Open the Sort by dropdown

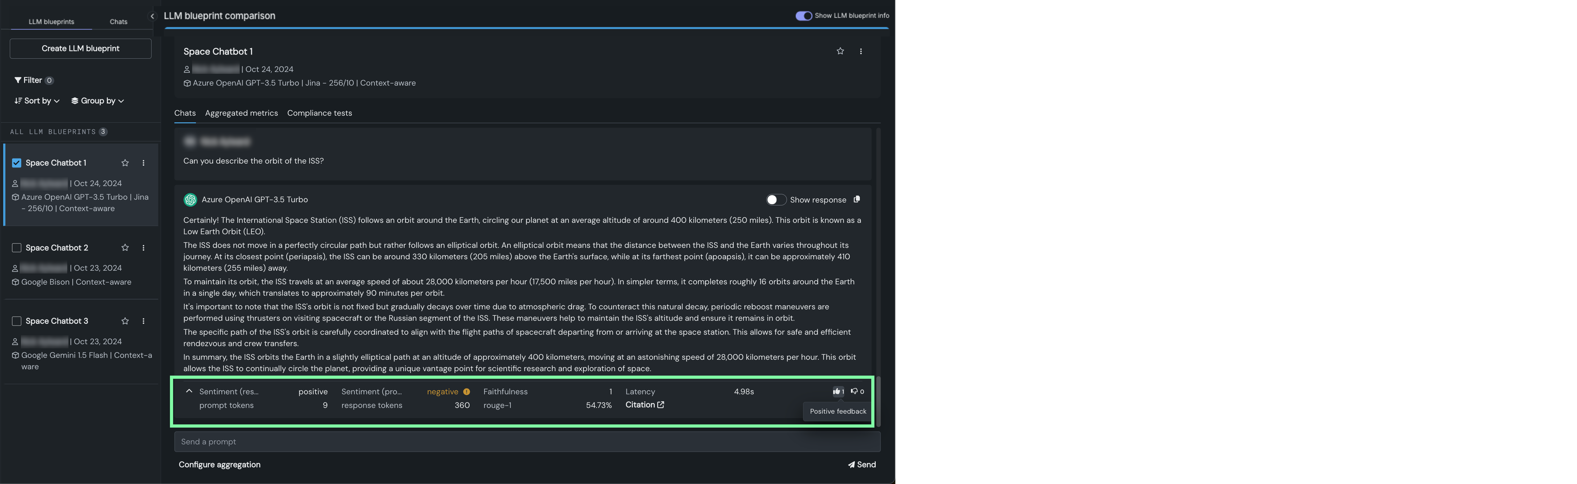click(x=37, y=101)
